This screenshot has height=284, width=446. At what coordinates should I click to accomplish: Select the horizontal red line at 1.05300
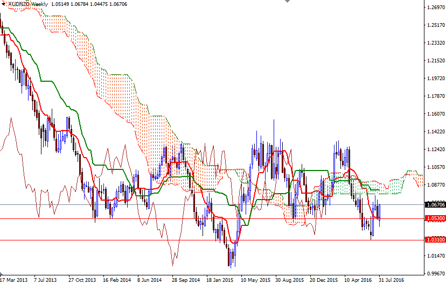[212, 219]
